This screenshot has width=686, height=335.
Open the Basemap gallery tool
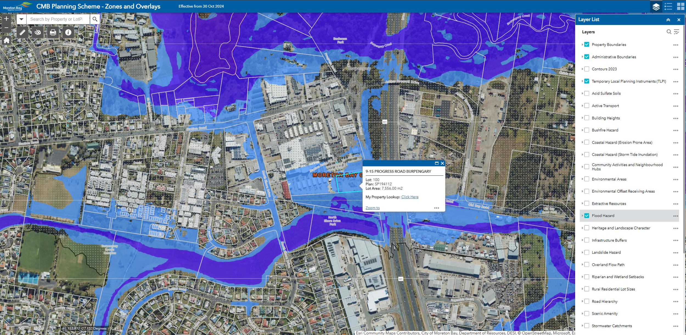(38, 33)
